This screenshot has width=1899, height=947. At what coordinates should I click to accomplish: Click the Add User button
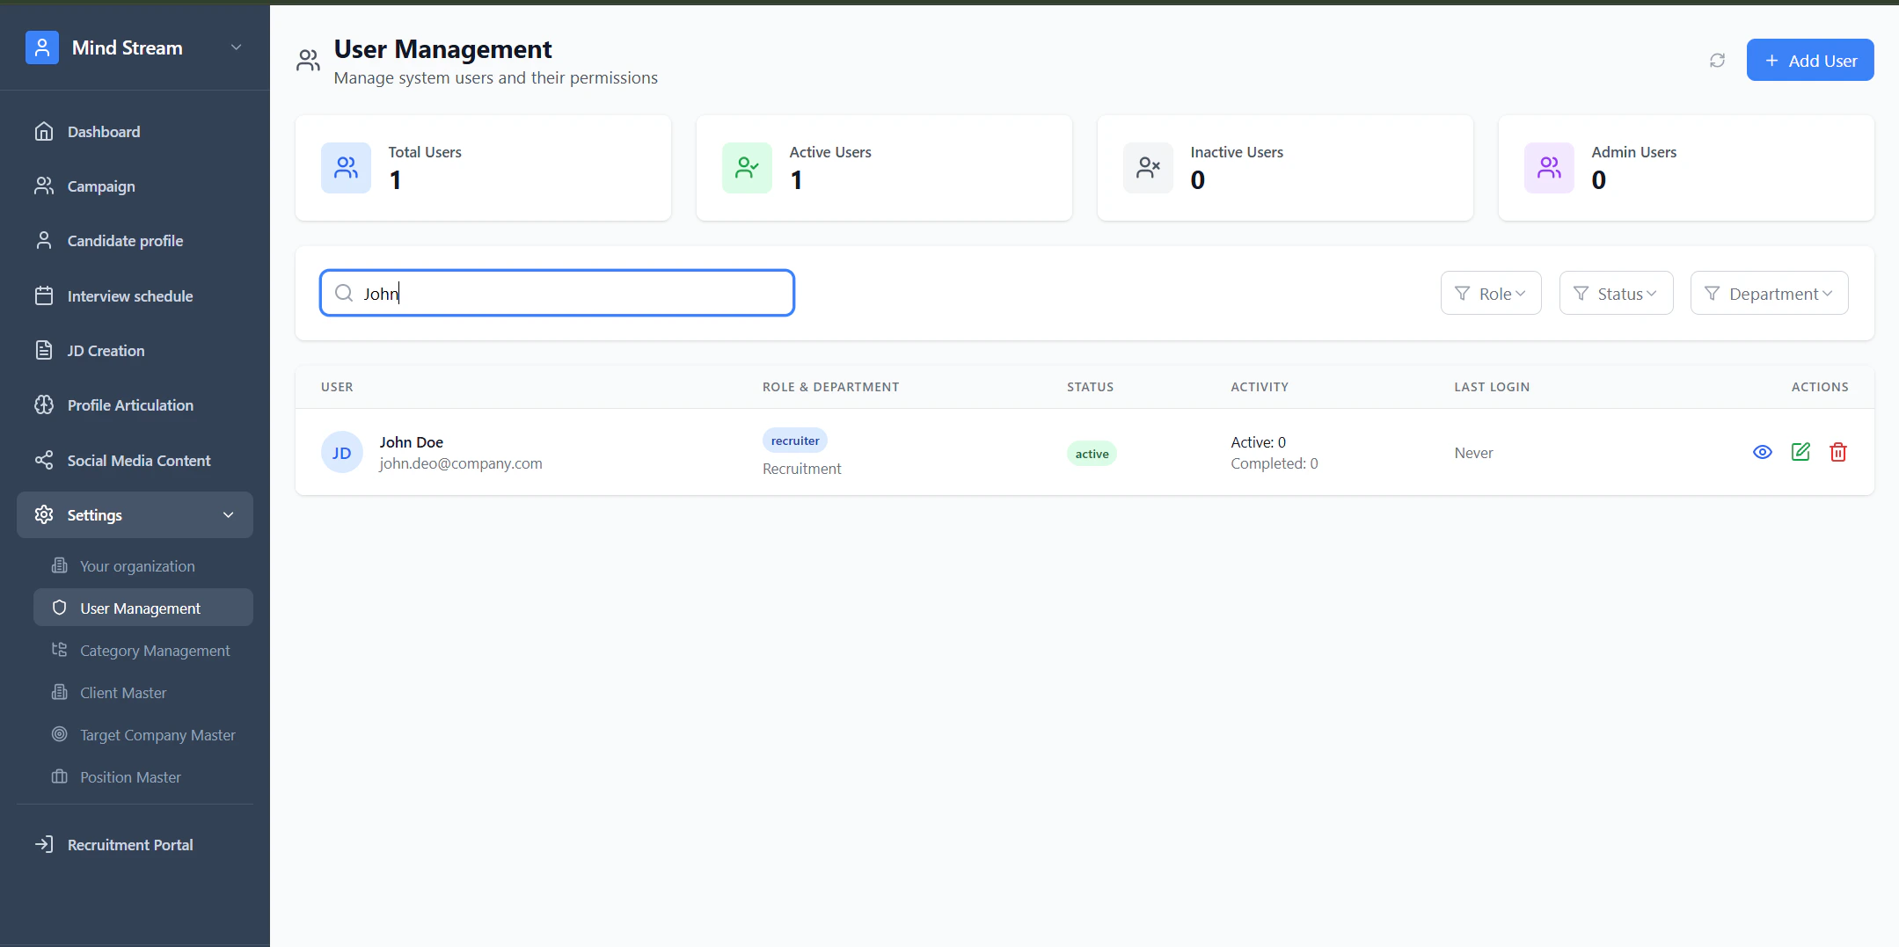pos(1810,61)
